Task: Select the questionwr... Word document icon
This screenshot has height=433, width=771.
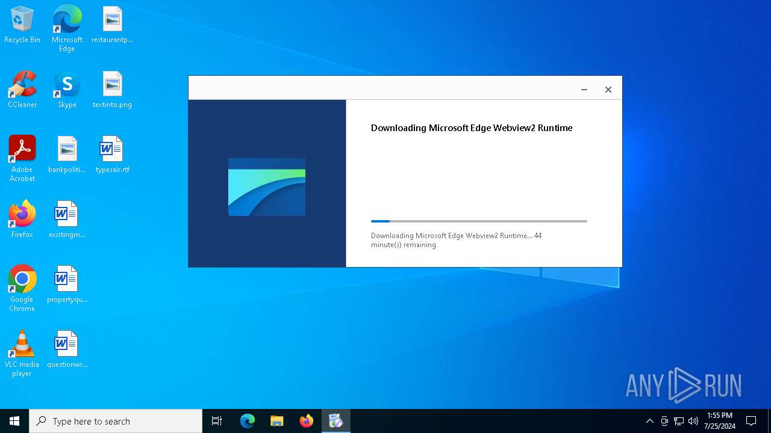Action: tap(67, 350)
